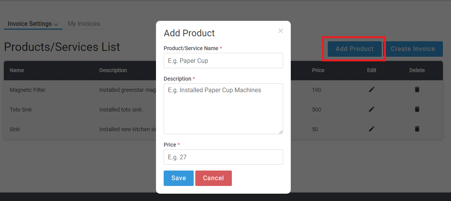Cancel adding the product
Viewport: 451px width, 201px height.
pyautogui.click(x=213, y=178)
